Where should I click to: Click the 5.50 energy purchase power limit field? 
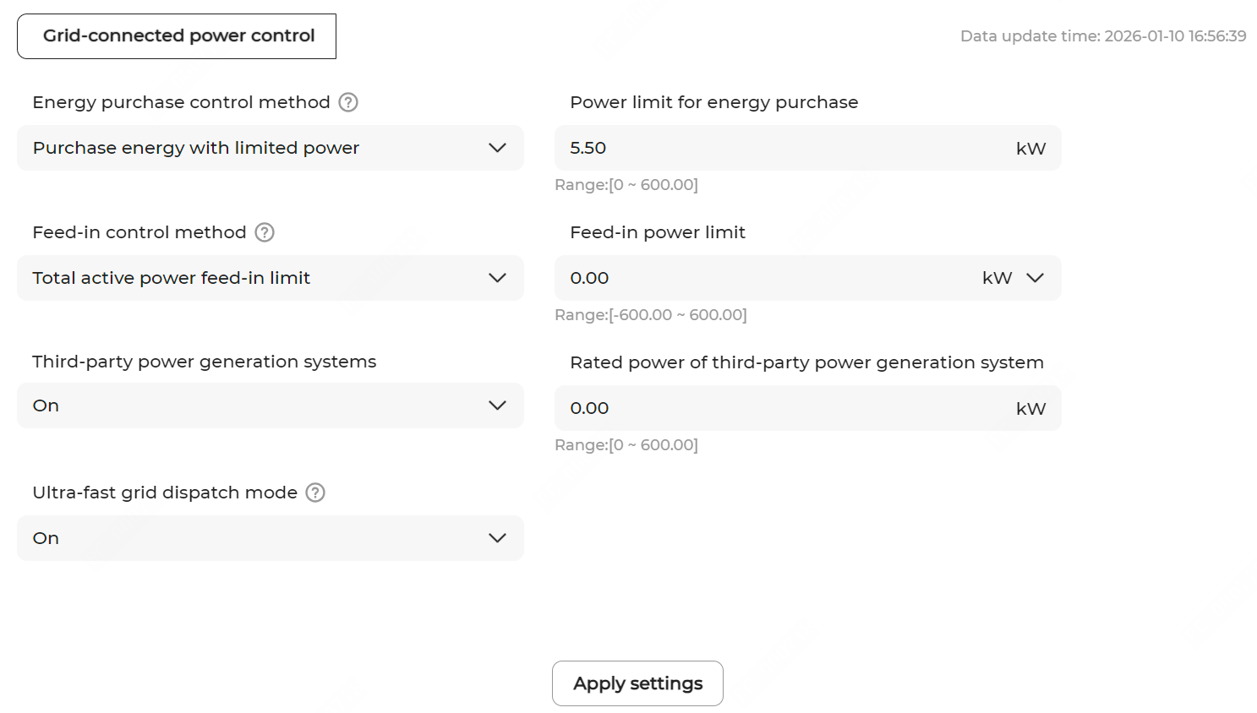[778, 148]
